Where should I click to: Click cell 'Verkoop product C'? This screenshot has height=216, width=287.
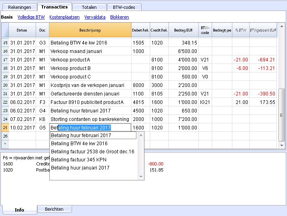click(x=90, y=76)
